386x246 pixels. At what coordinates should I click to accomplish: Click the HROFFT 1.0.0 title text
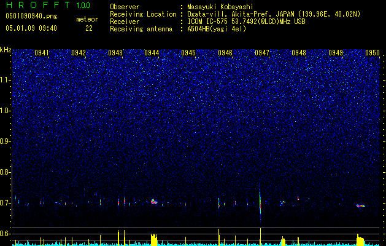click(x=48, y=5)
